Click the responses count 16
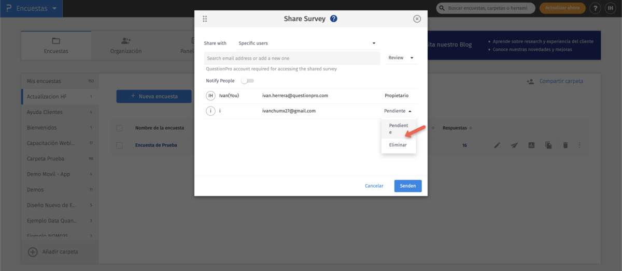This screenshot has height=271, width=622. point(464,145)
